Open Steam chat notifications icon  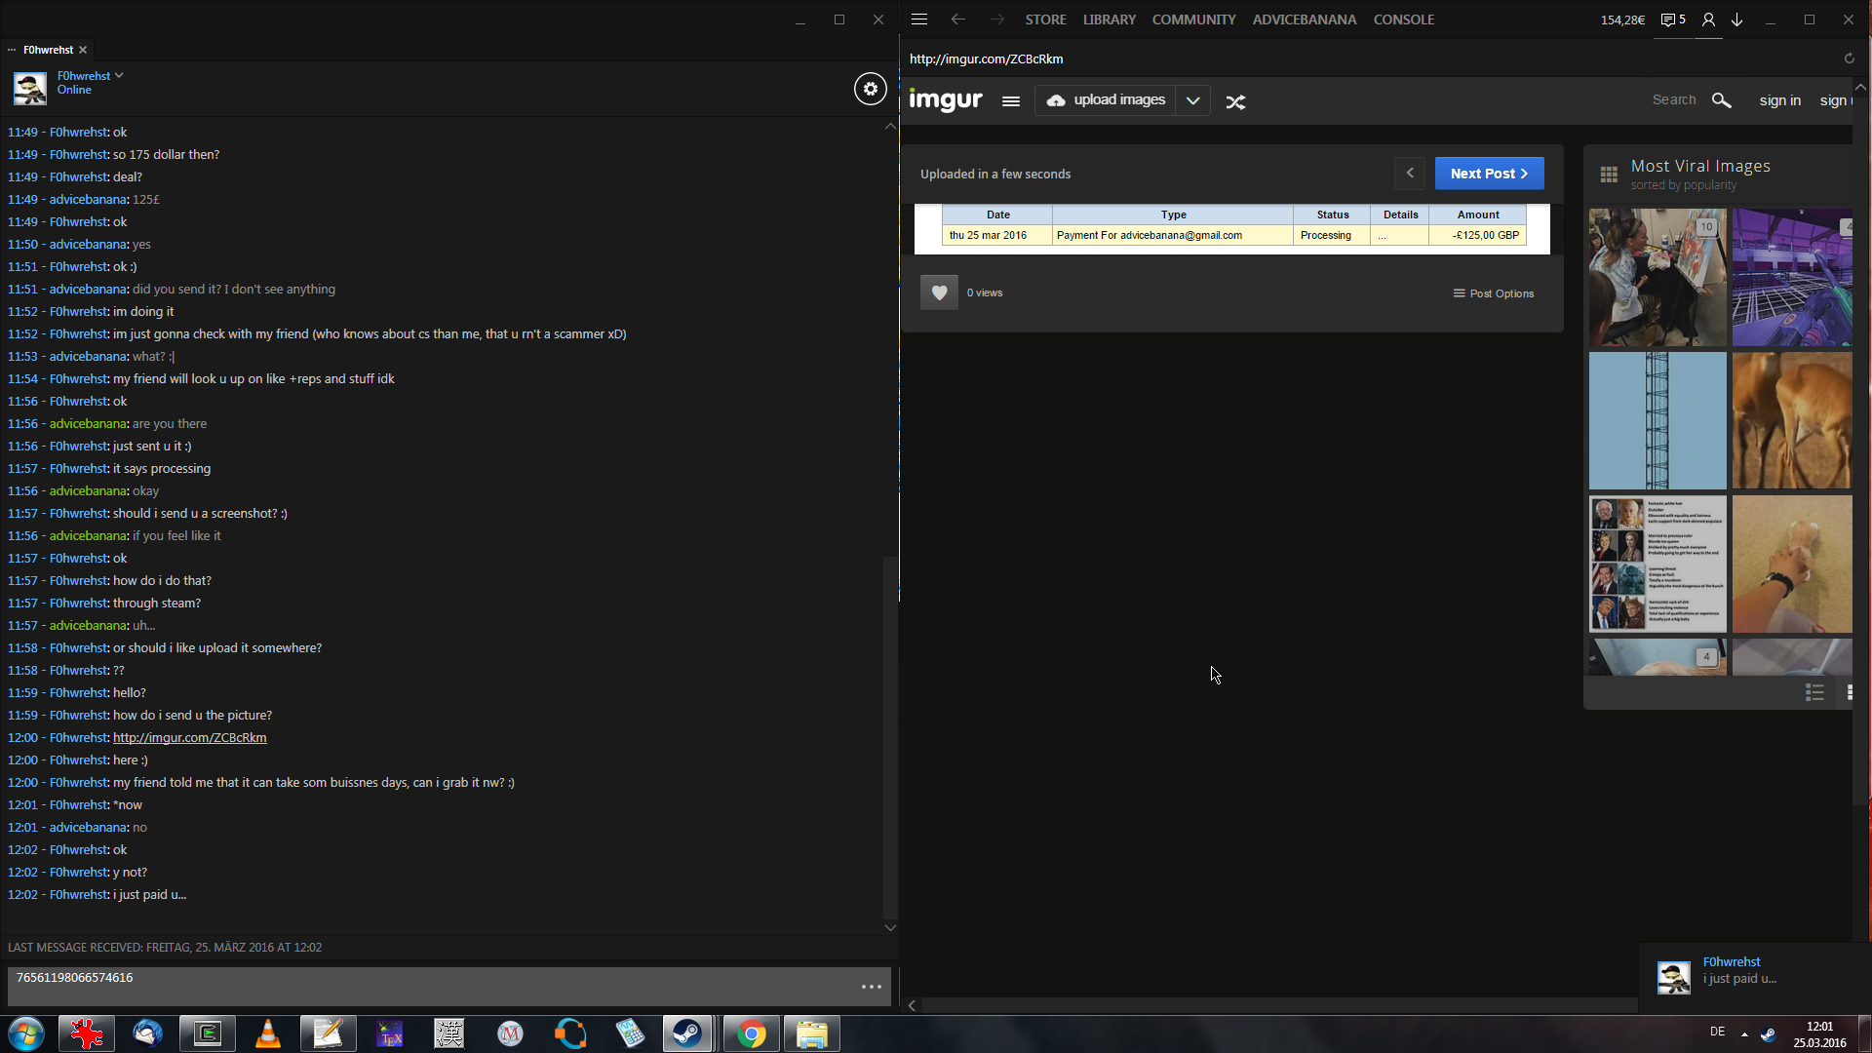(x=1672, y=19)
